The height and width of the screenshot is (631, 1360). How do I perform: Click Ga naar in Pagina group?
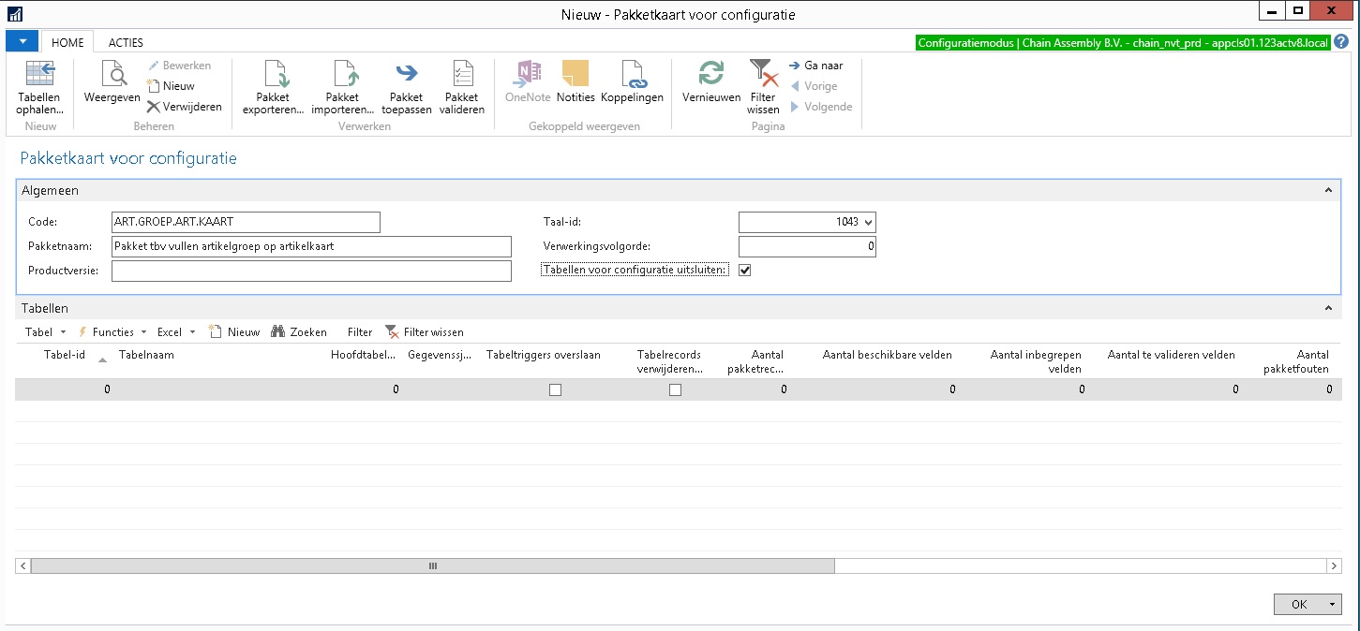(x=816, y=66)
